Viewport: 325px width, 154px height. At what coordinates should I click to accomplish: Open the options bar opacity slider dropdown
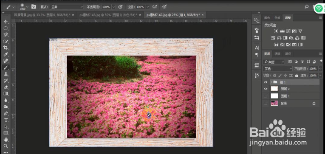click(x=113, y=7)
